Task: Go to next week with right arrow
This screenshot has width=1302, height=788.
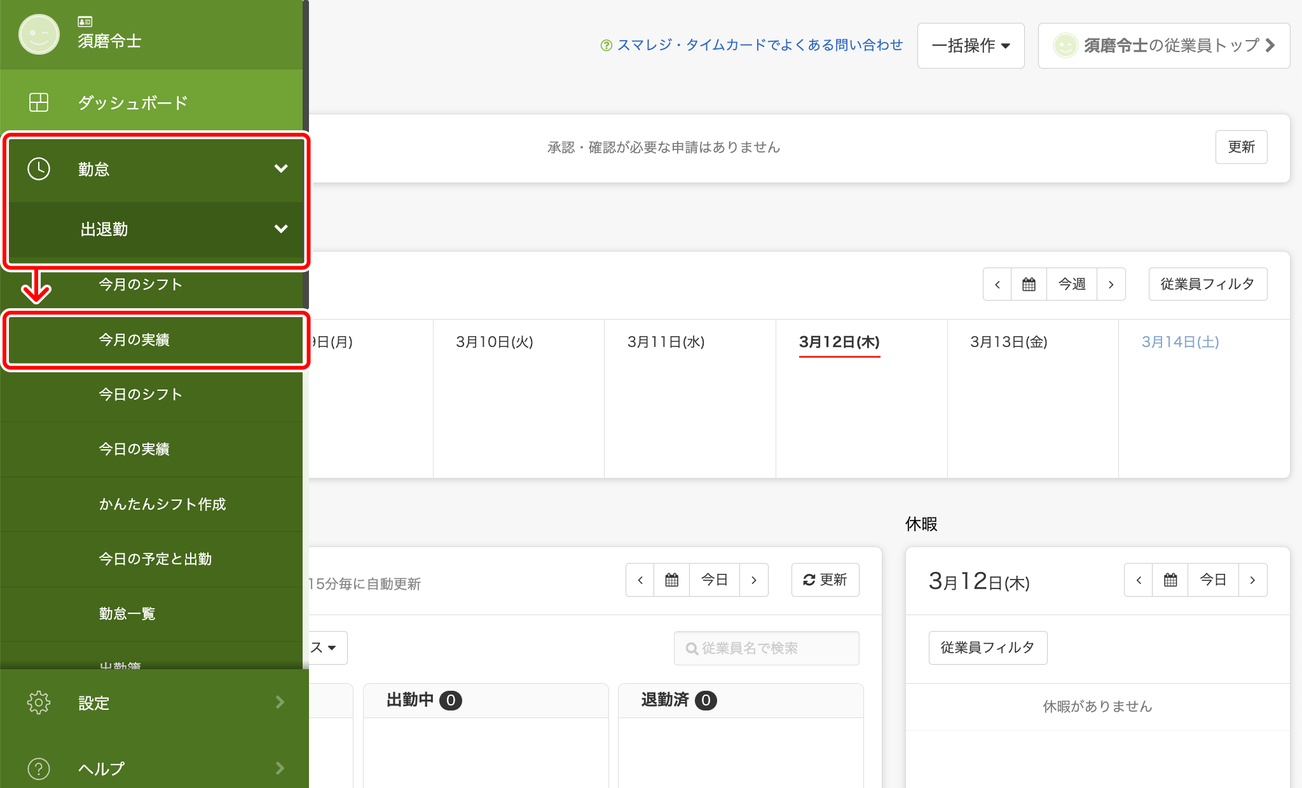Action: (x=1111, y=284)
